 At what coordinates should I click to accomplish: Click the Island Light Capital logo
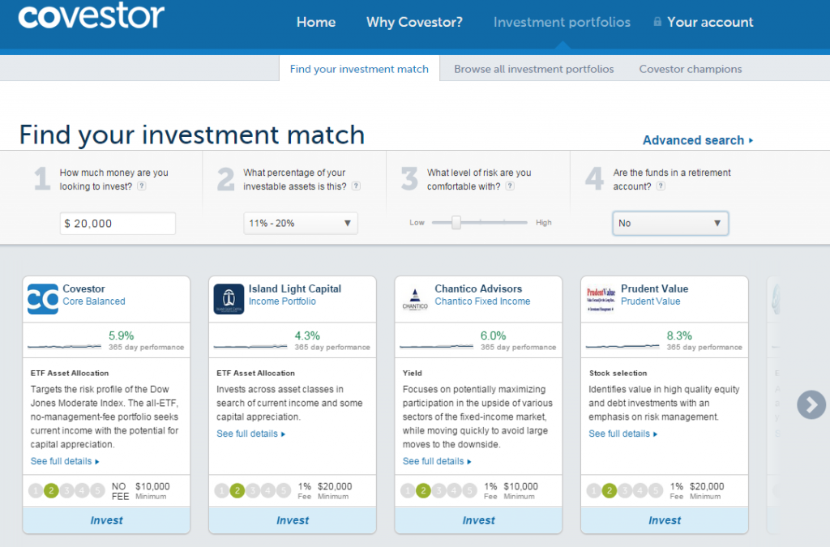[x=229, y=299]
